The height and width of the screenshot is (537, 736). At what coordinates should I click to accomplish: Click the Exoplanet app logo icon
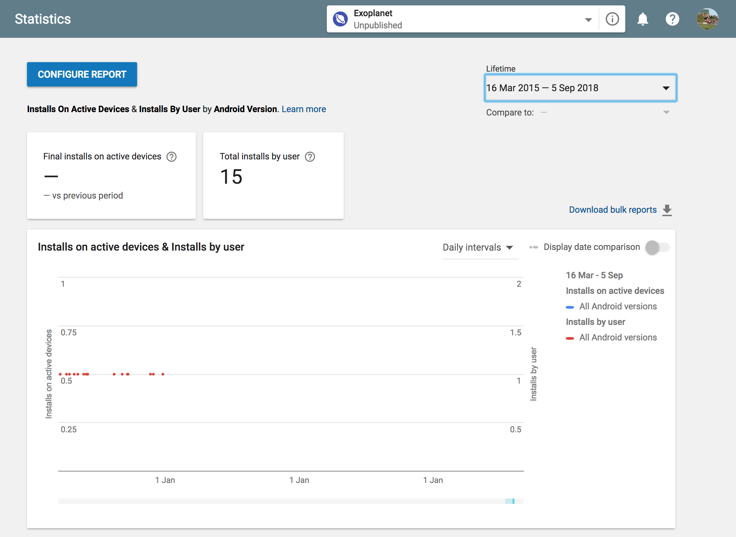click(x=340, y=19)
